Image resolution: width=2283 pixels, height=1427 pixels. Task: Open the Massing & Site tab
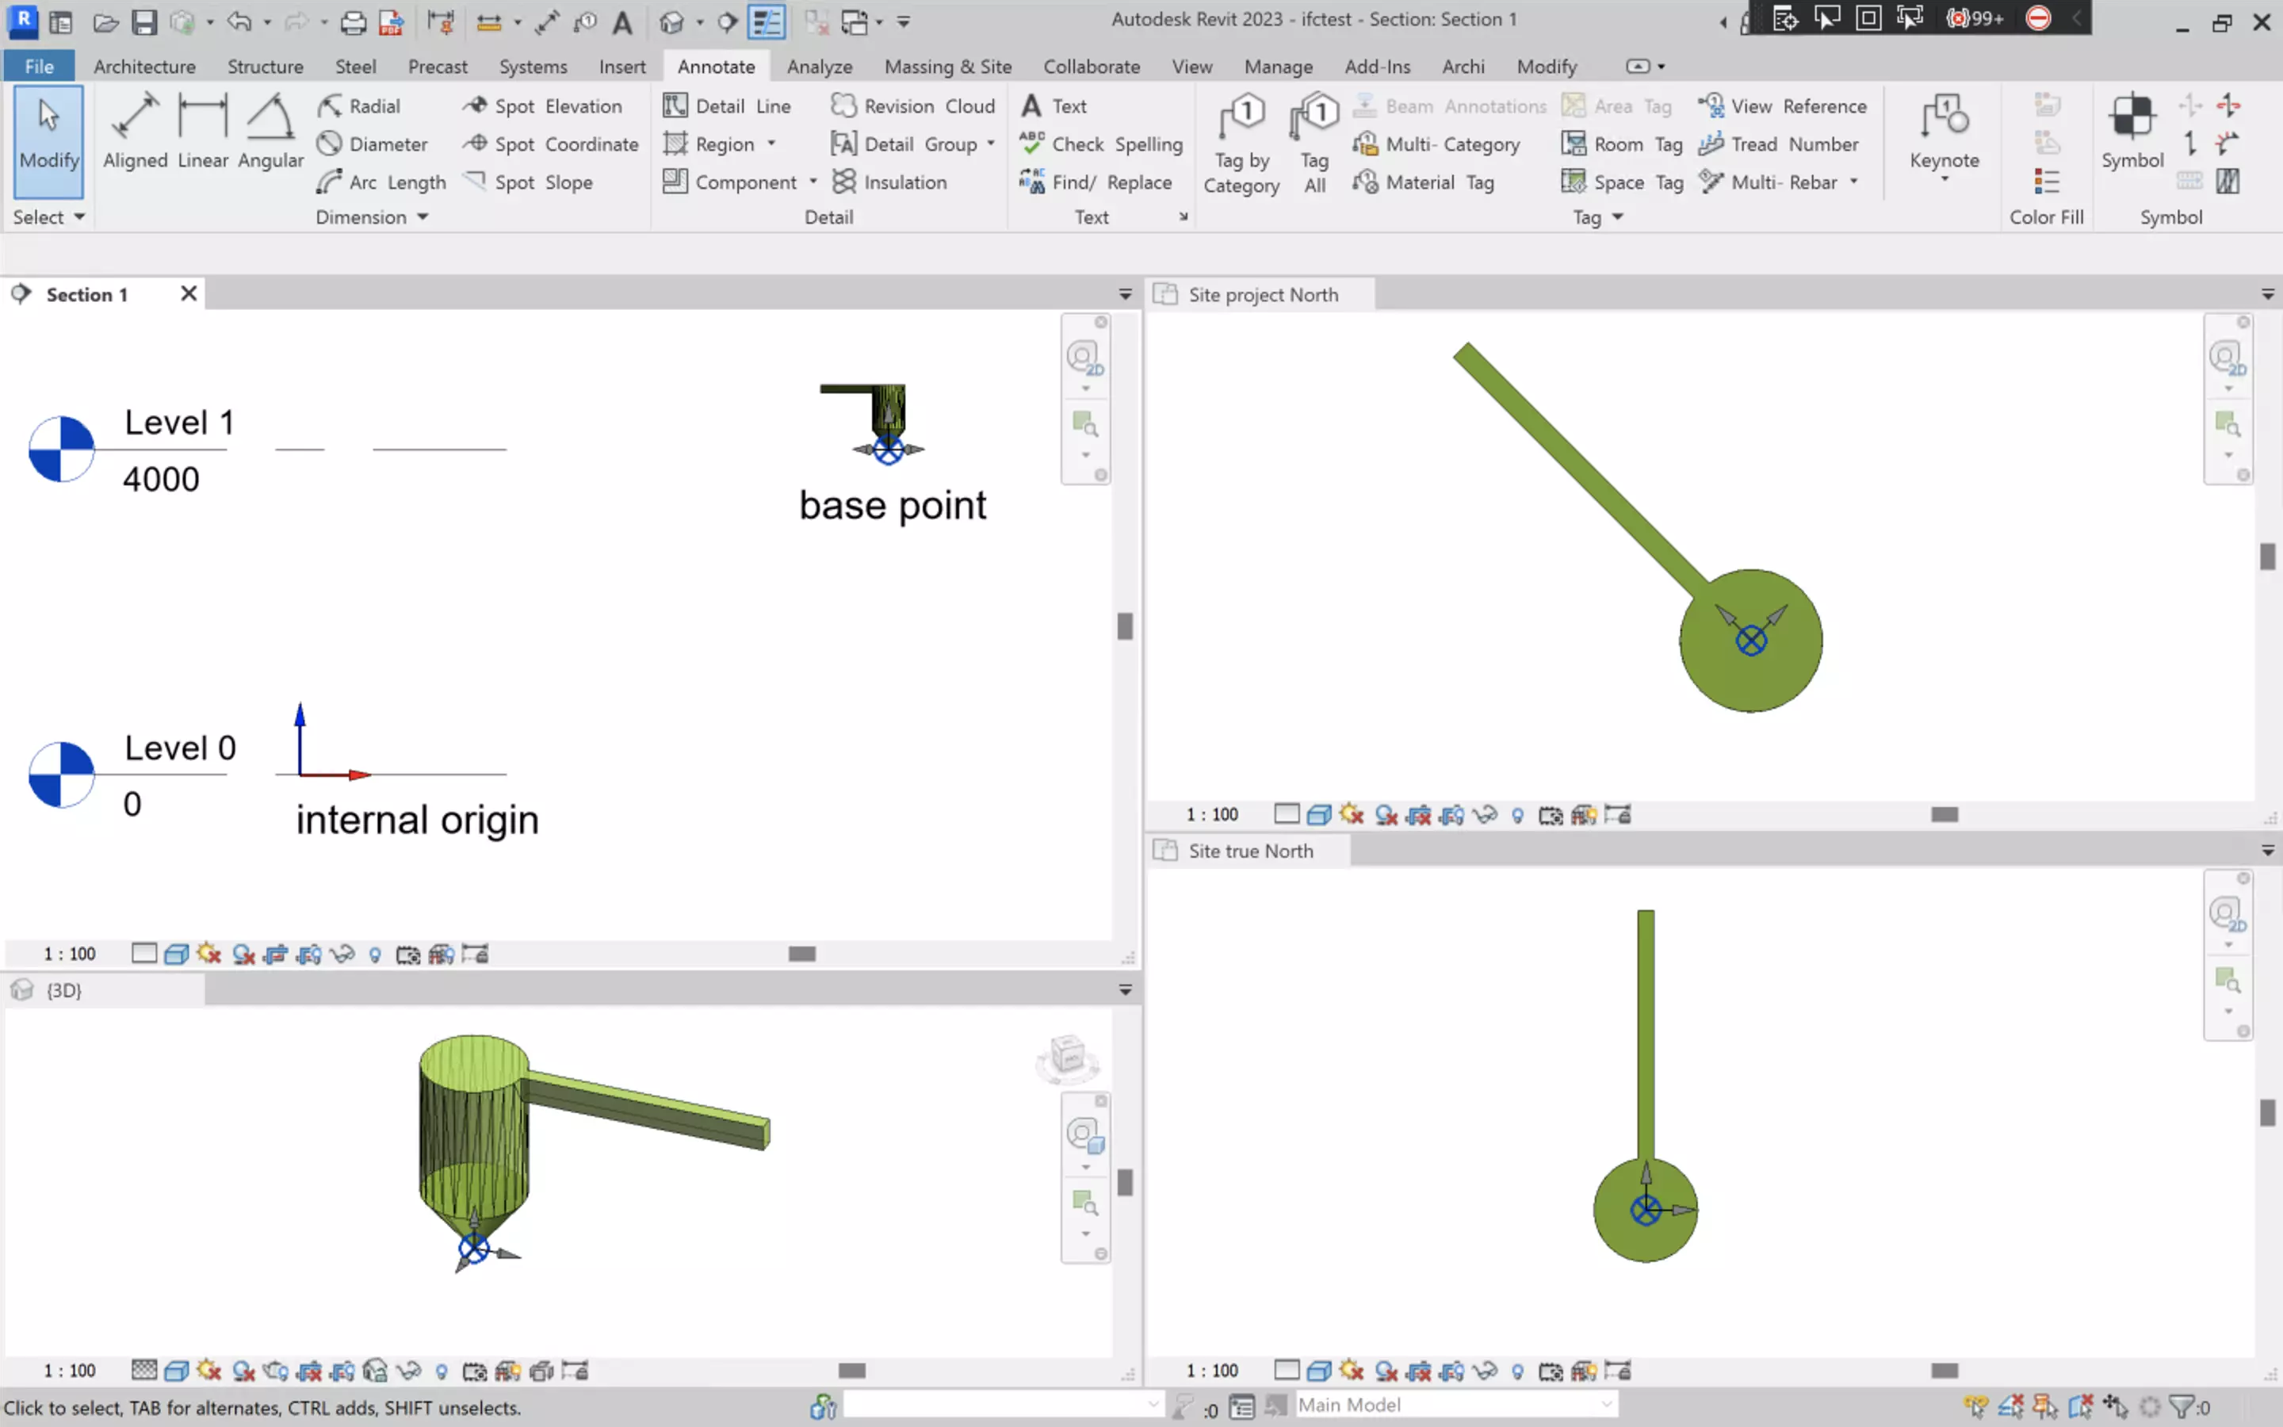point(947,66)
